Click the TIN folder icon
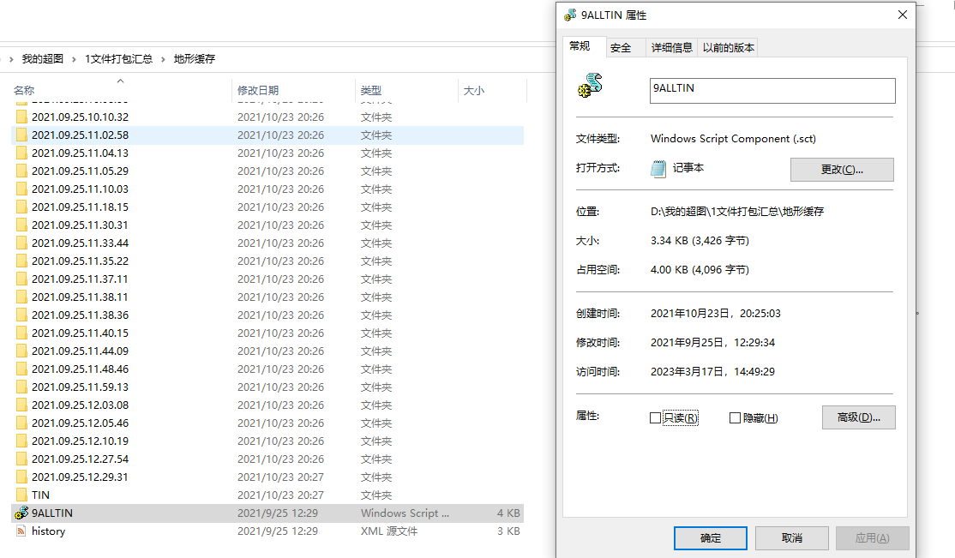Screen dimensions: 955x558 [x=21, y=495]
